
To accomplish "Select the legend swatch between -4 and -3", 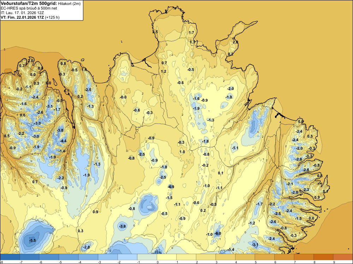I will pyautogui.click(x=88, y=257).
